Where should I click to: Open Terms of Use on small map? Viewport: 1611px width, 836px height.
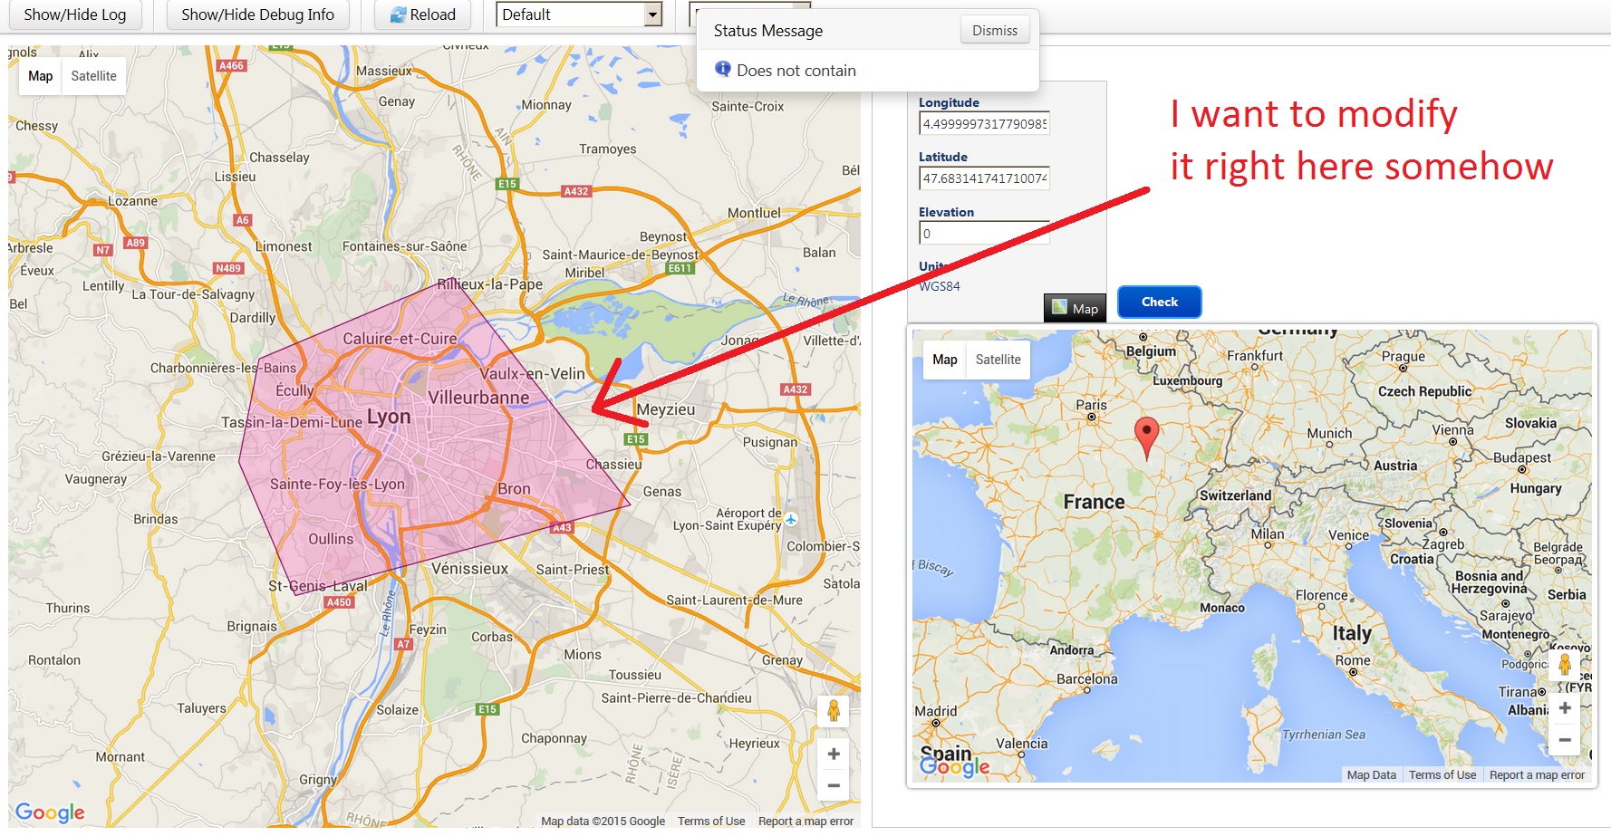[x=1442, y=774]
